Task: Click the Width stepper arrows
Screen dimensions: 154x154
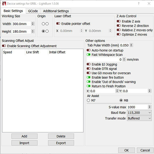Action: (x=33, y=24)
